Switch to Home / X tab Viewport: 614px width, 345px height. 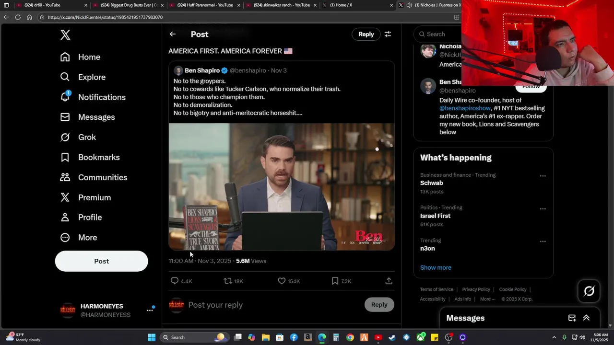point(358,5)
